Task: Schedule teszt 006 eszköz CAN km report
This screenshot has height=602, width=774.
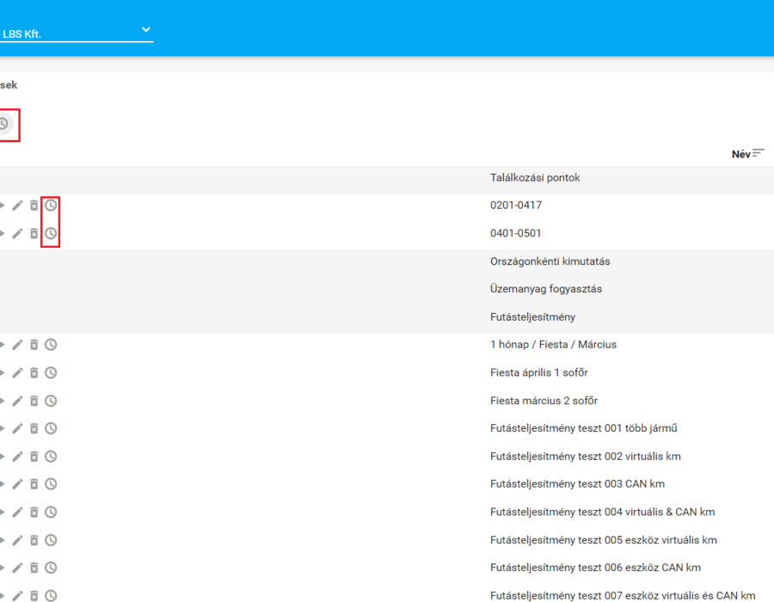Action: coord(51,568)
